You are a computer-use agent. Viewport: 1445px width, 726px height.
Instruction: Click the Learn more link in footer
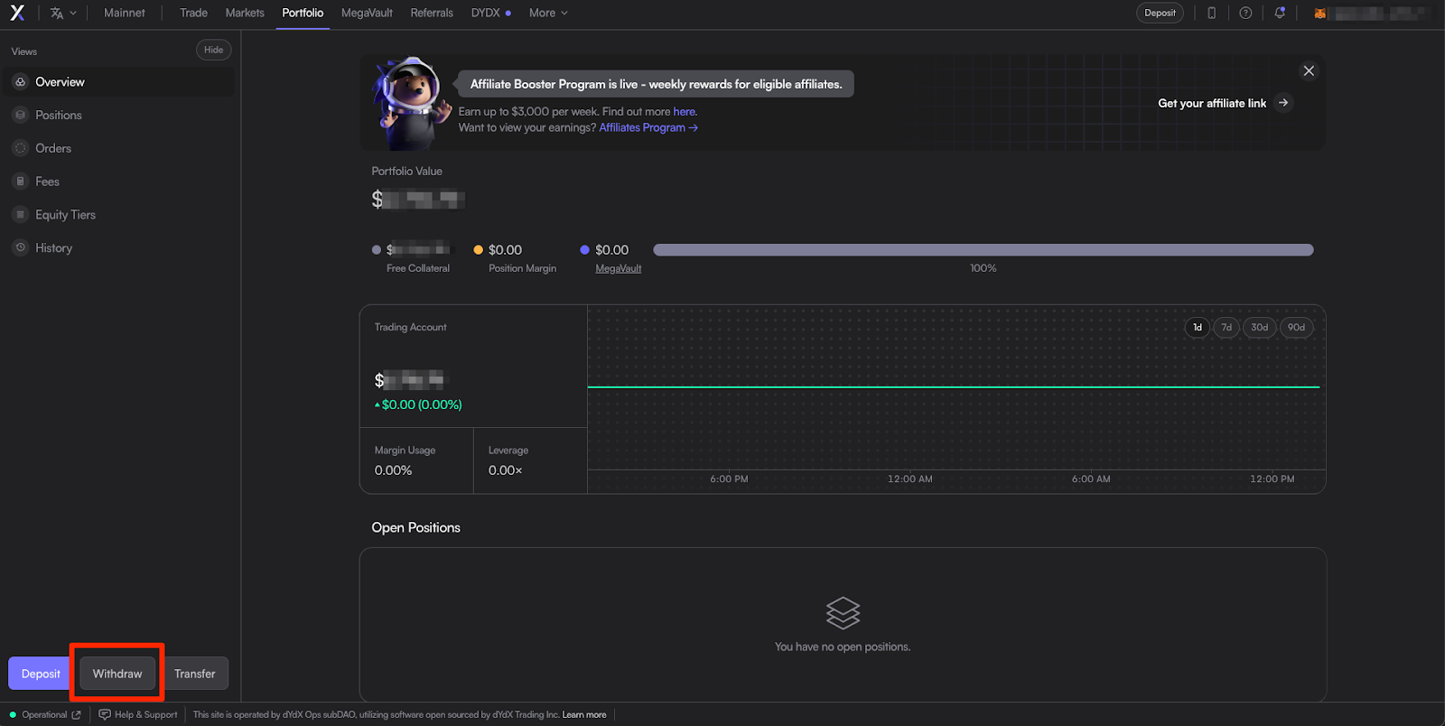click(x=584, y=714)
